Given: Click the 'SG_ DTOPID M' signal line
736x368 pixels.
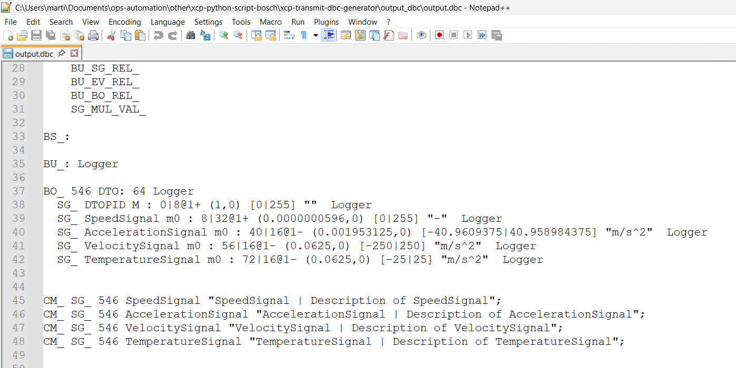Looking at the screenshot, I should click(214, 205).
